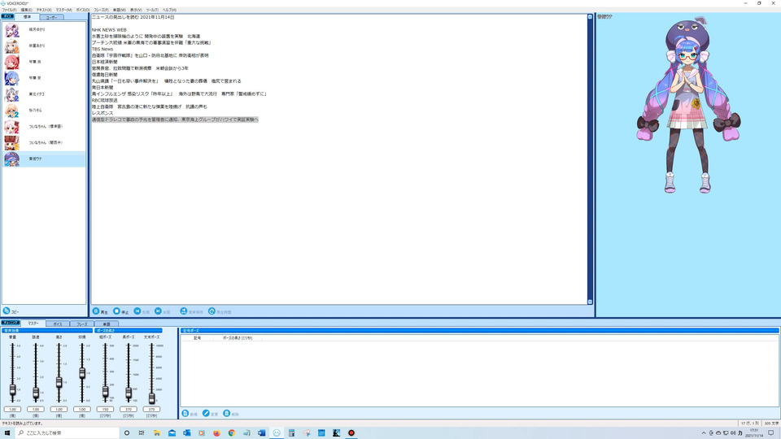Click the 長ポーズ value input field

point(129,409)
